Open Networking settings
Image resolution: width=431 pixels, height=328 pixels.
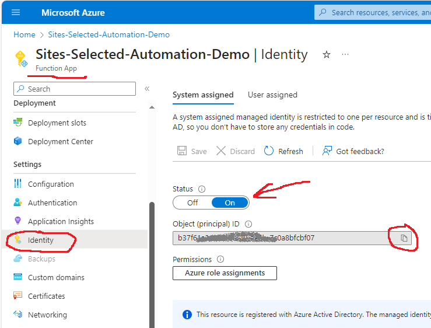(x=47, y=315)
